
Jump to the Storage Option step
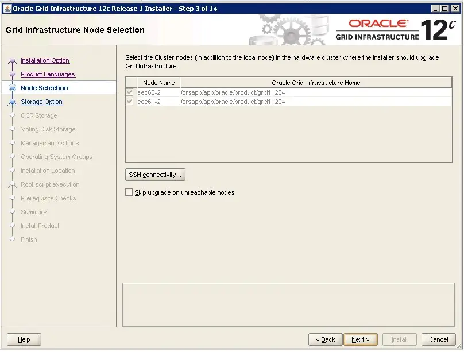point(41,102)
